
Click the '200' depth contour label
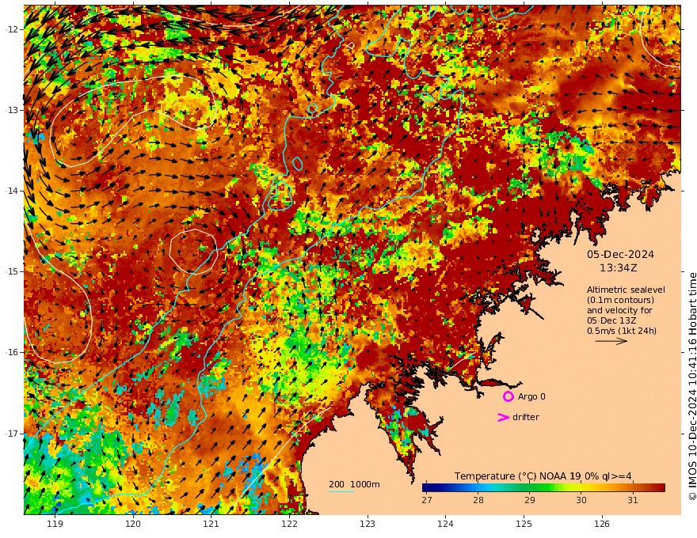[x=337, y=484]
